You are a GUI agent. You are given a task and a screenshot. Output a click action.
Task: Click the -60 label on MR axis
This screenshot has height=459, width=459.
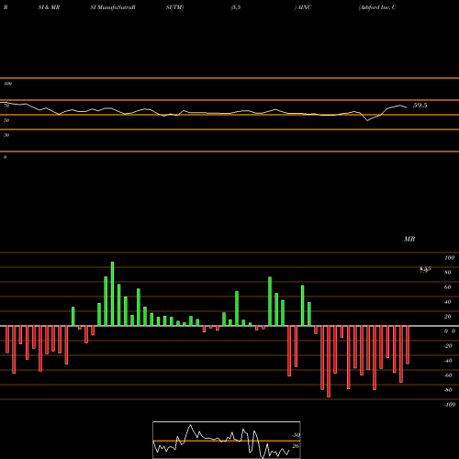(448, 375)
